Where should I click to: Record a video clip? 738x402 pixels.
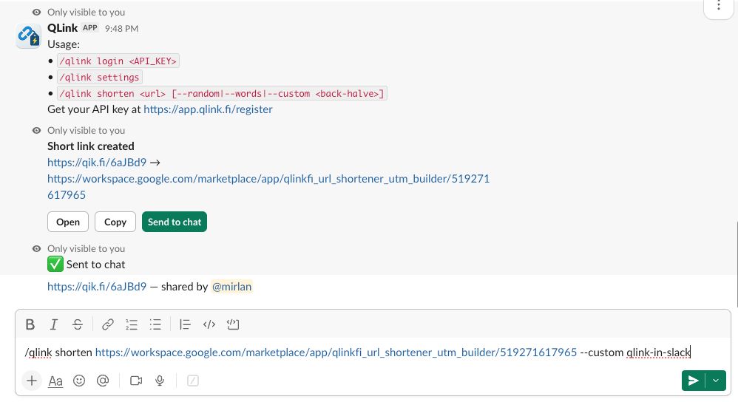pyautogui.click(x=136, y=381)
